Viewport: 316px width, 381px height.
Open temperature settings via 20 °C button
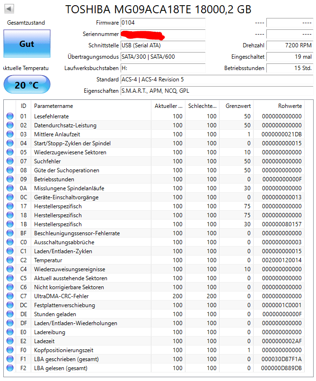click(27, 85)
